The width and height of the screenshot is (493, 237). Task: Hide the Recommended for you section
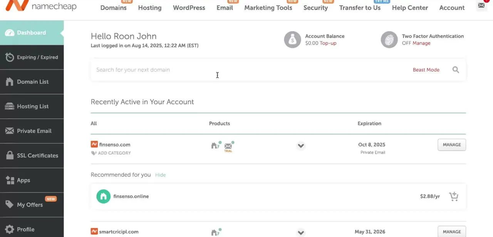160,175
